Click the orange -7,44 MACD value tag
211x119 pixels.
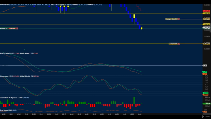[x=205, y=74]
